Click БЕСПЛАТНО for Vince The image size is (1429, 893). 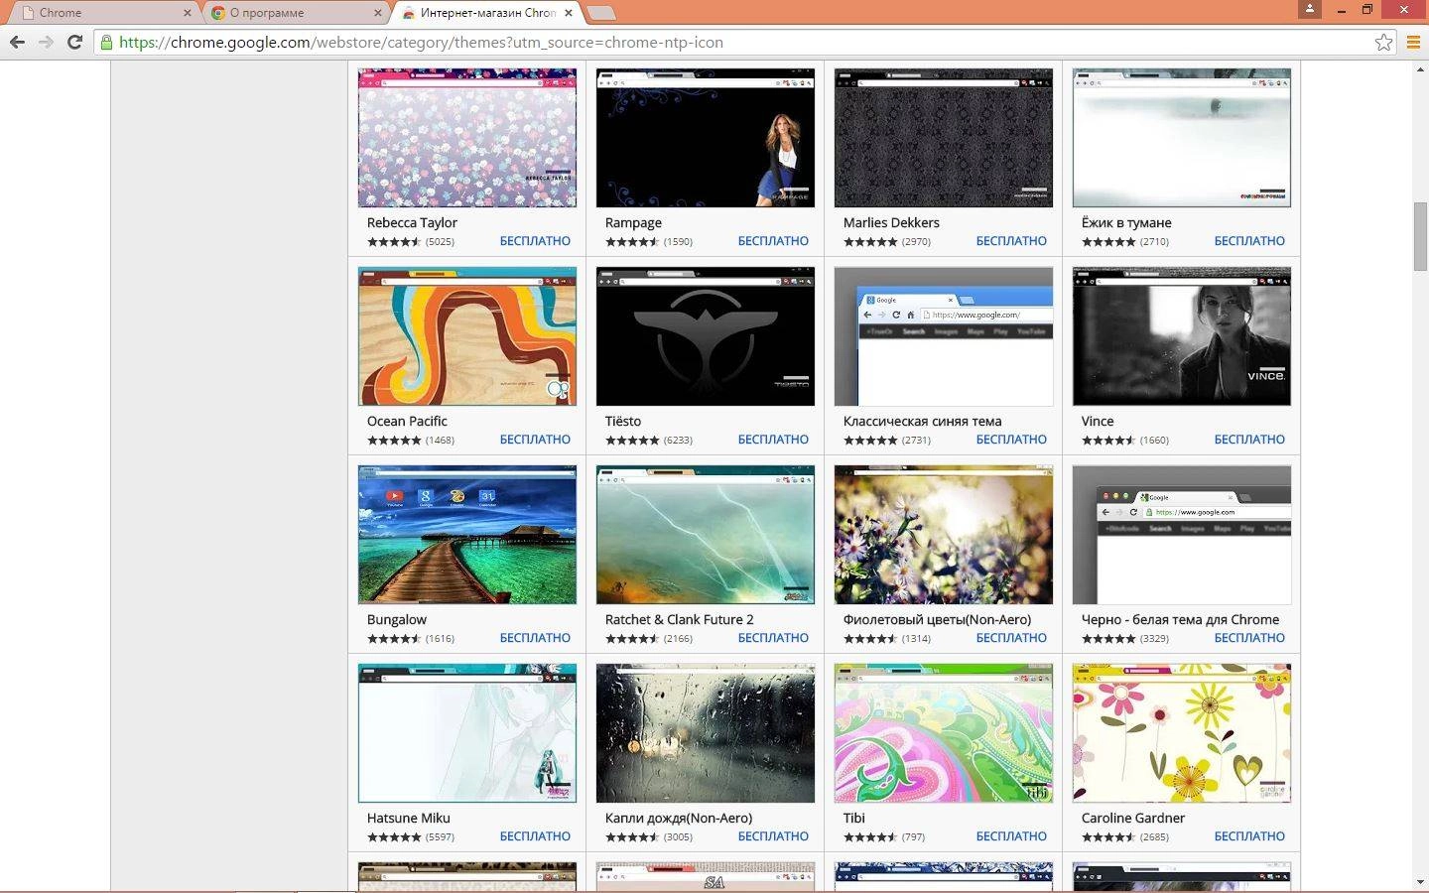(1249, 440)
